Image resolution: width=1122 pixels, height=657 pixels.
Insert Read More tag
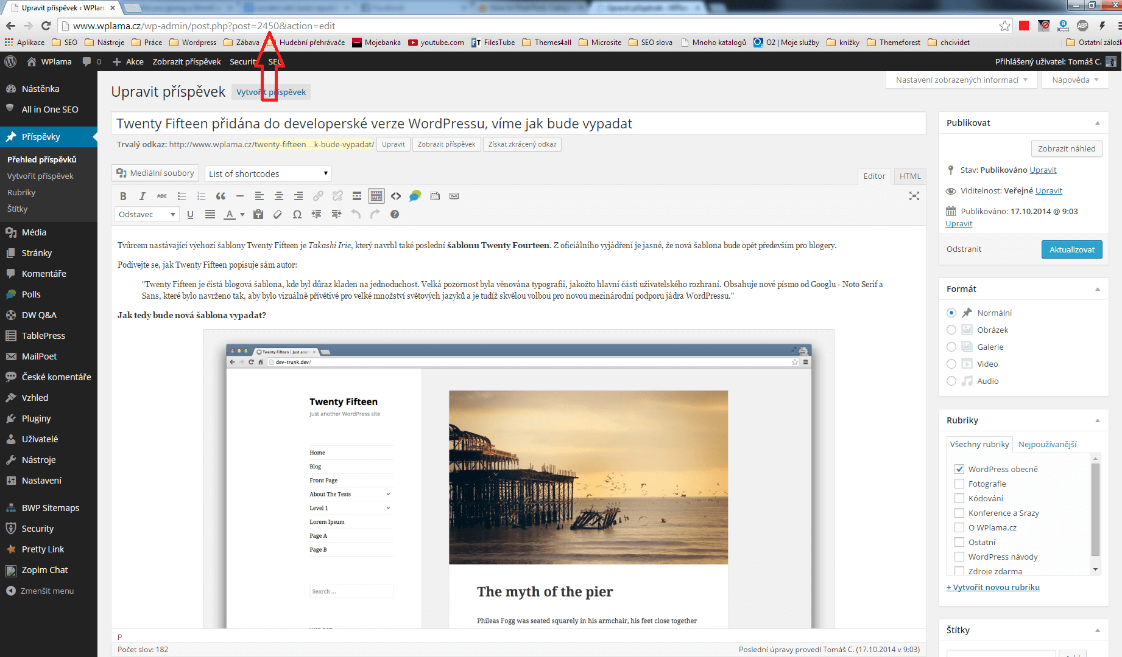click(357, 196)
